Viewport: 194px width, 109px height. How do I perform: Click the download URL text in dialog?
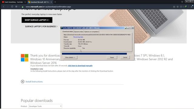tap(97, 35)
